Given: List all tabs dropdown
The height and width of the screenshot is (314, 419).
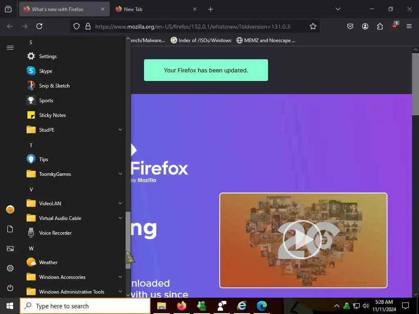Looking at the screenshot, I should click(338, 9).
